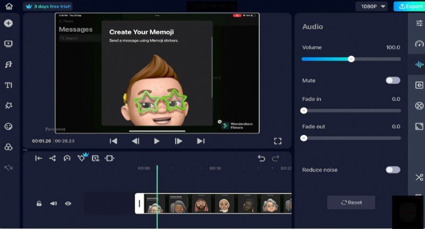The width and height of the screenshot is (425, 229).
Task: Click the total duration 00:26.23 readout
Action: pyautogui.click(x=64, y=141)
